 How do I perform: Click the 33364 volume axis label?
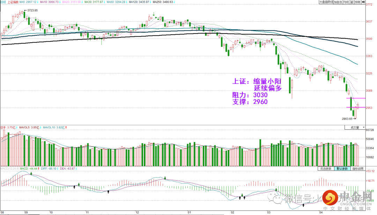click(x=370, y=148)
